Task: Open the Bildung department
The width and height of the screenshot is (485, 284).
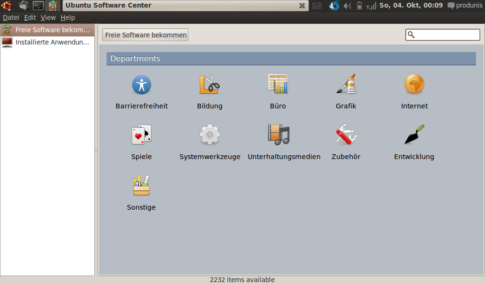Action: [210, 92]
